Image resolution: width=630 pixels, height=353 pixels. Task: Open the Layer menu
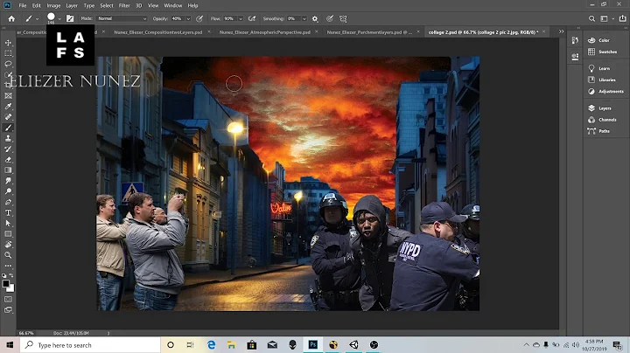[x=72, y=5]
